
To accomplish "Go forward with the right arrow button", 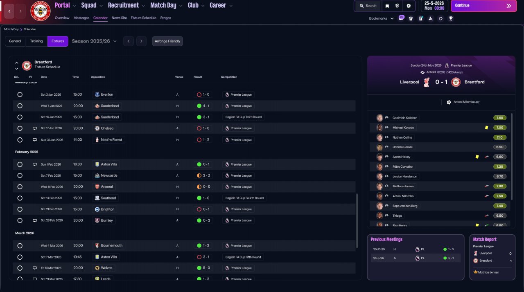I will pos(21,11).
